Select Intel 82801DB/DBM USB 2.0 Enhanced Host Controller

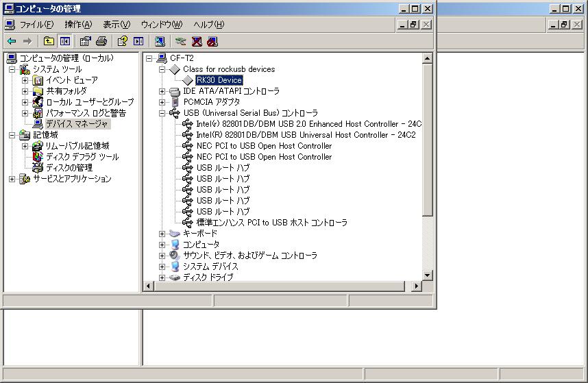pos(308,123)
